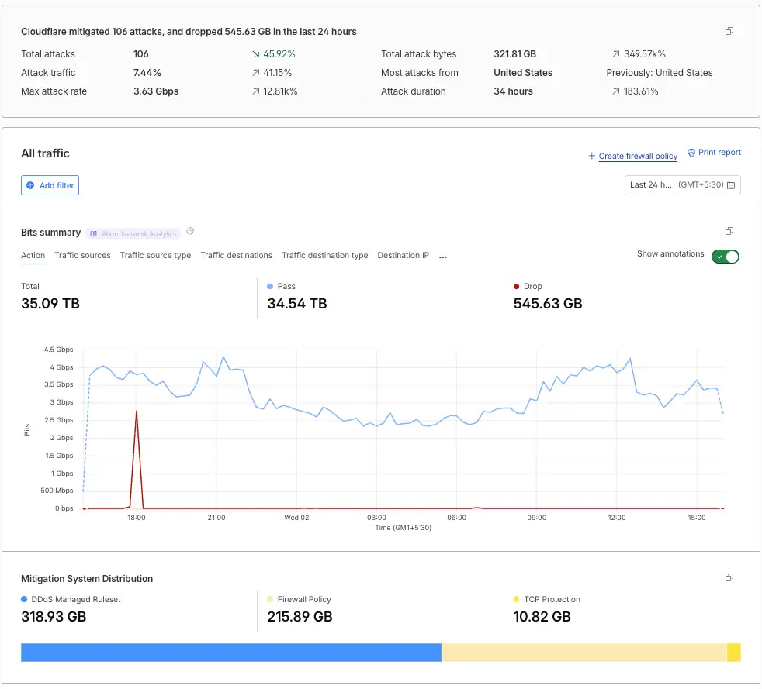The image size is (762, 689).
Task: Open the Last 24 hours time range dropdown
Action: click(682, 185)
